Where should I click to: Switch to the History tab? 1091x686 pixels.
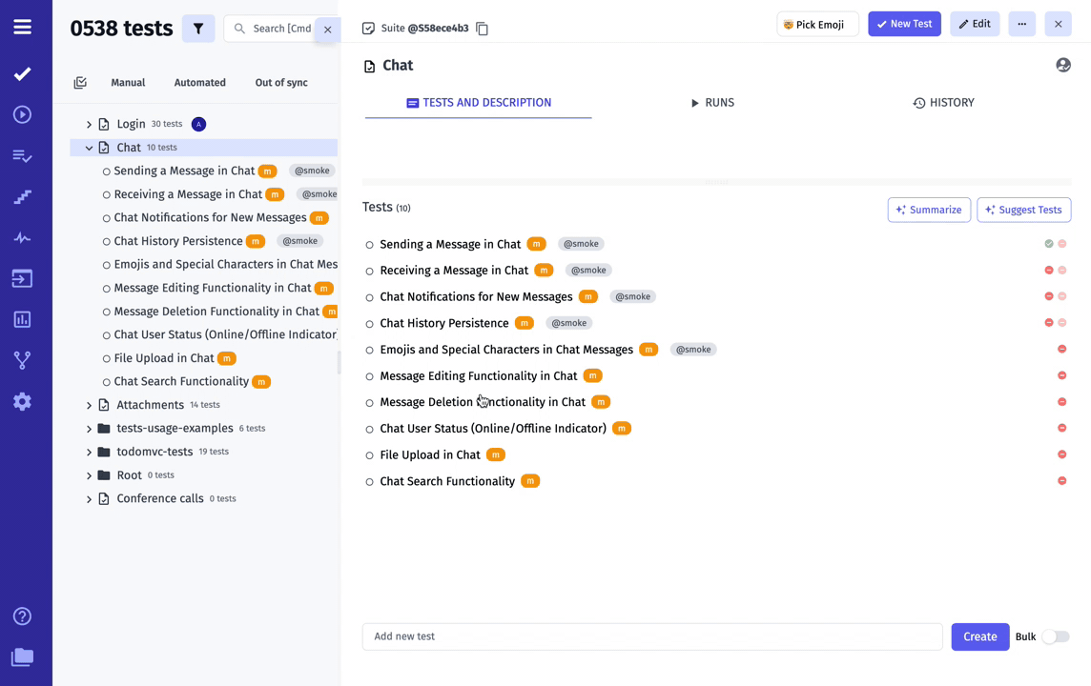point(943,103)
